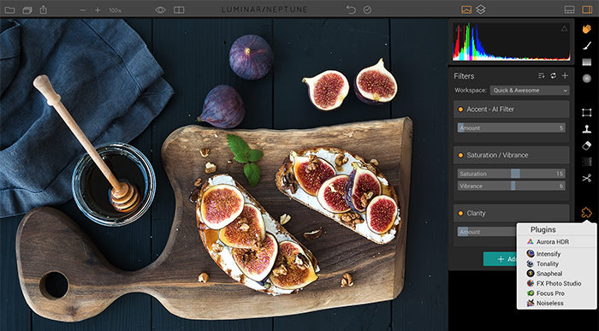Select the hand Move tool
Screen dimensions: 599x331
(586, 29)
